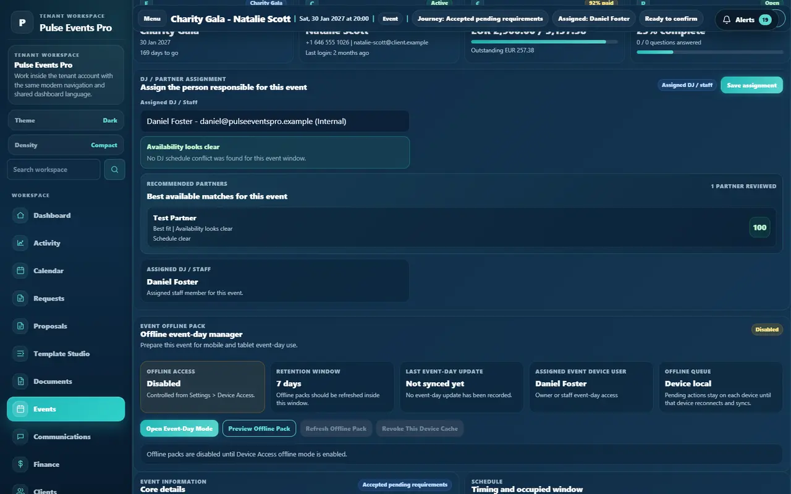Click the search magnifier button
Screen dimensions: 791x494
pos(114,169)
